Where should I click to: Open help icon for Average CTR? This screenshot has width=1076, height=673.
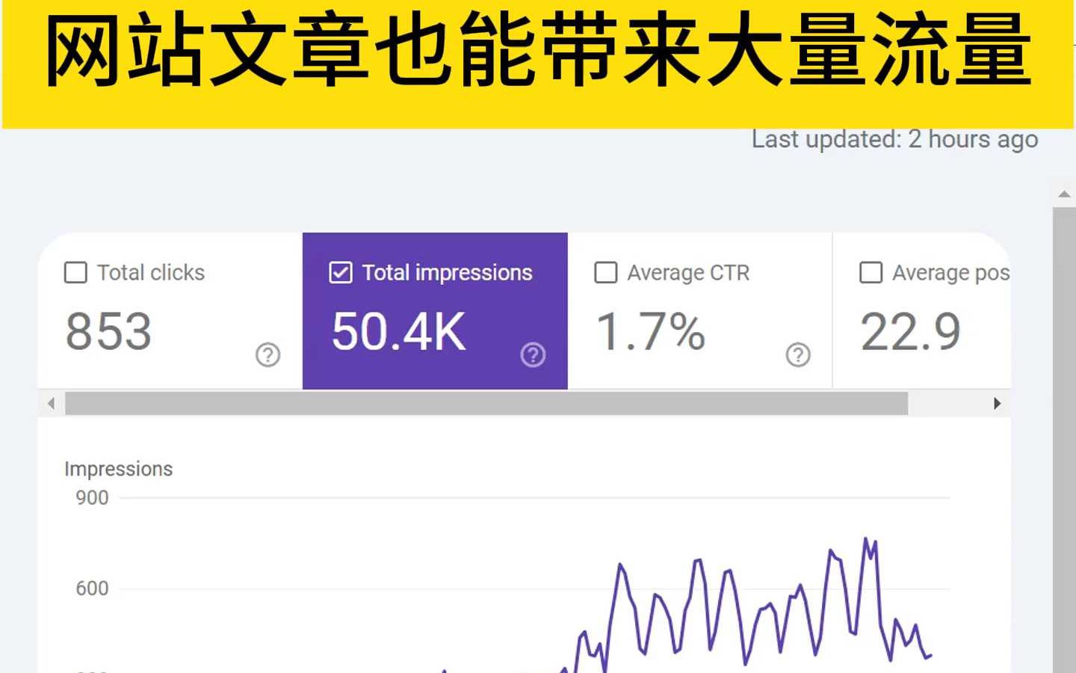[x=798, y=354]
